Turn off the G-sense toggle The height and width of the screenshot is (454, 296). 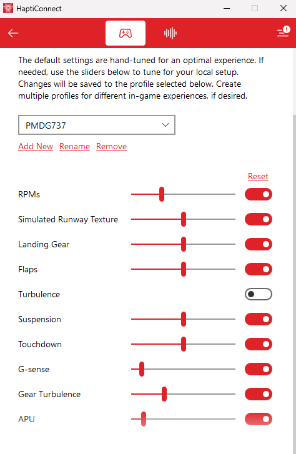click(259, 369)
